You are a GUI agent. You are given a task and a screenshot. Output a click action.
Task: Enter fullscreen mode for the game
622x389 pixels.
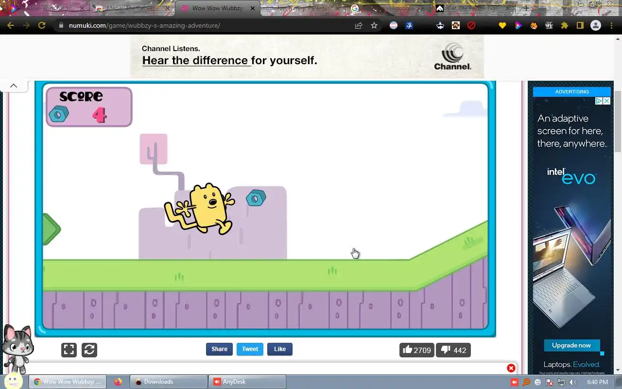click(x=69, y=350)
